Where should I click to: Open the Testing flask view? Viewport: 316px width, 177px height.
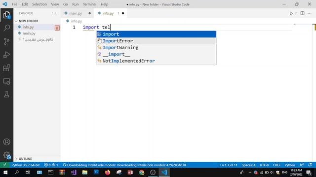coord(6,94)
